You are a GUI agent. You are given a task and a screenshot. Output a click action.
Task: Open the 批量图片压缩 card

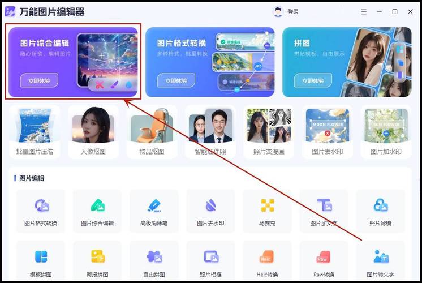(35, 132)
